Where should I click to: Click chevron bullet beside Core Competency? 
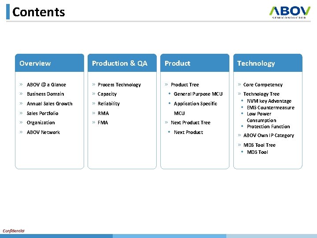(240, 84)
